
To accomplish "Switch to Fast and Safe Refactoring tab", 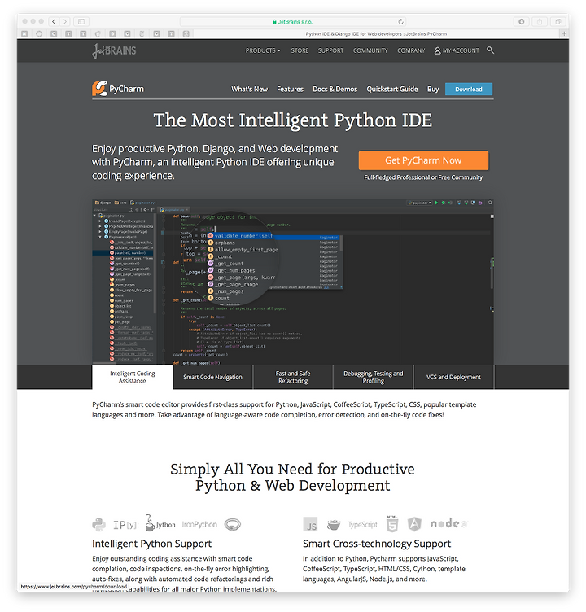I will (293, 377).
